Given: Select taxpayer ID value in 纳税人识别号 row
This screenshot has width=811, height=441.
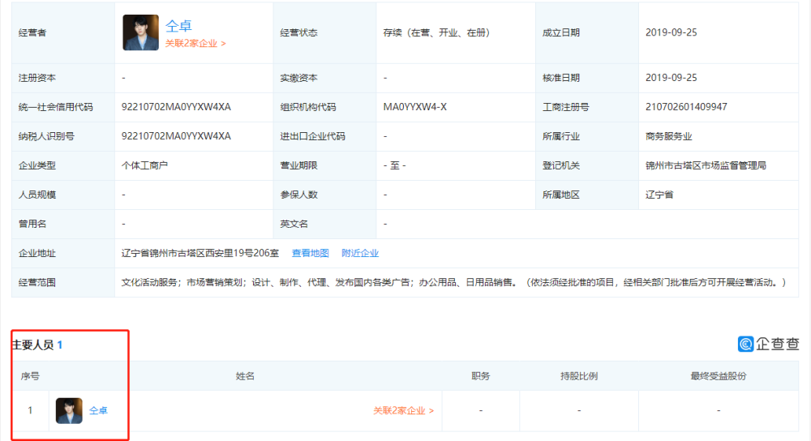Looking at the screenshot, I should click(176, 136).
